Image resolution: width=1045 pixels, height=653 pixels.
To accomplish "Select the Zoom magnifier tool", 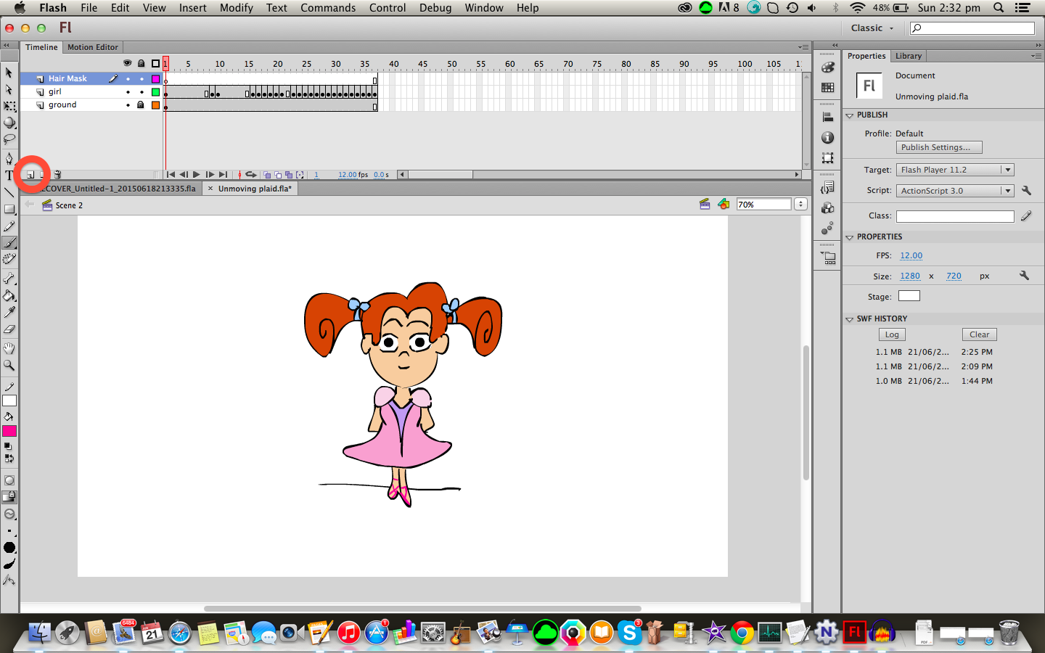I will coord(9,365).
